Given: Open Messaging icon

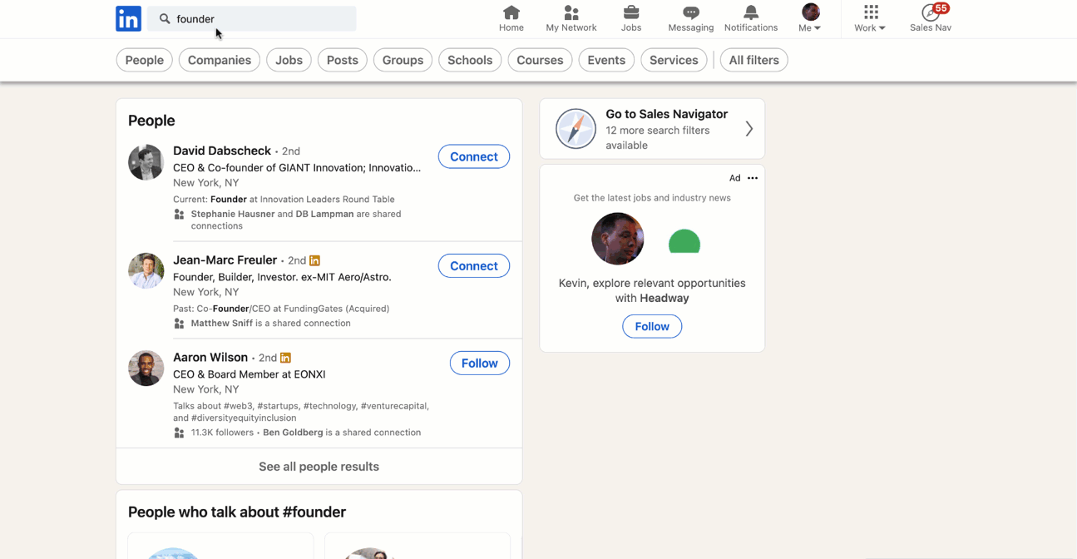Looking at the screenshot, I should tap(691, 12).
